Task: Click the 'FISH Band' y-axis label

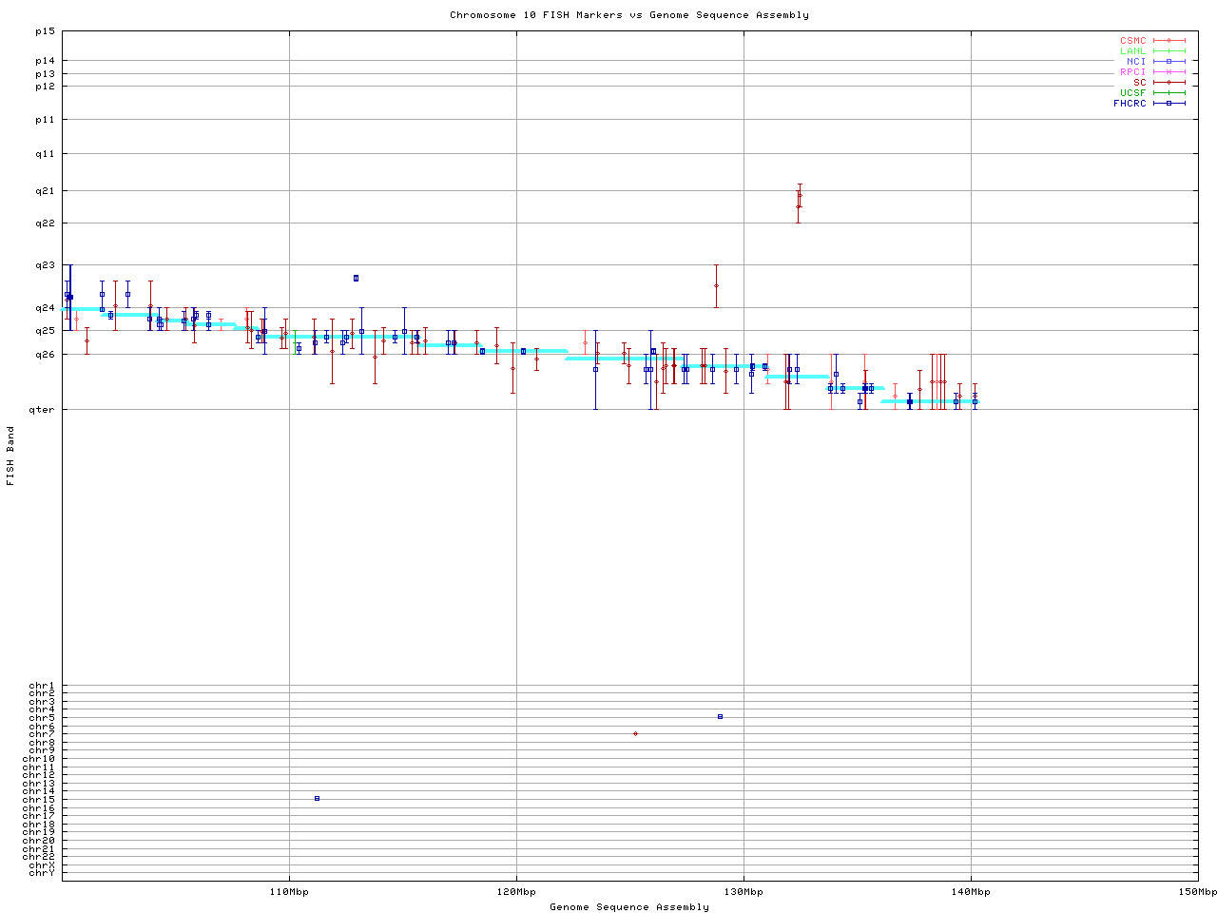Action: pos(11,456)
